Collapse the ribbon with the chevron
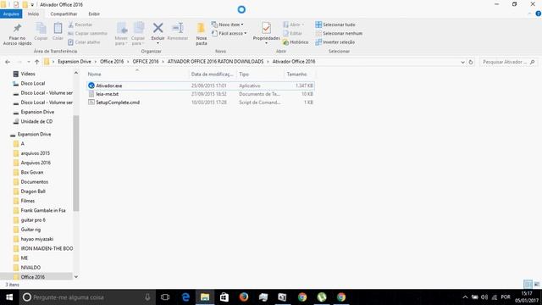The height and width of the screenshot is (305, 542). coord(529,14)
